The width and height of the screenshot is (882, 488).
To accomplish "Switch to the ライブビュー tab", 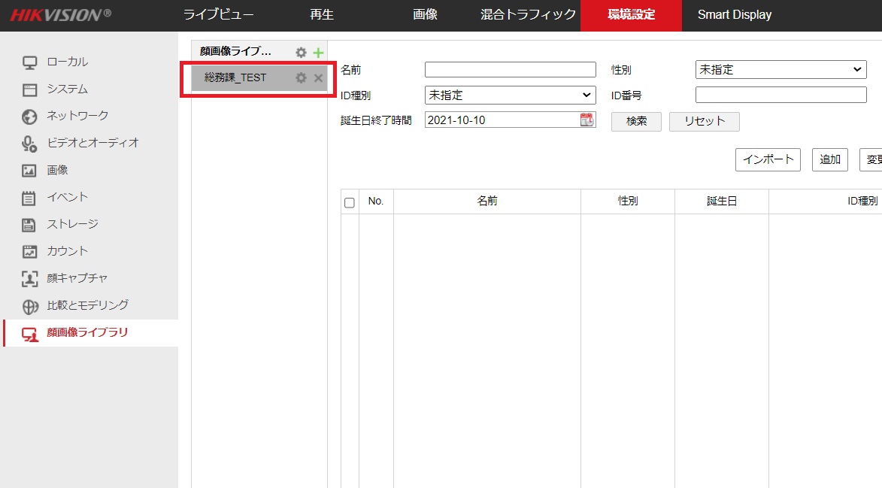I will (x=218, y=14).
